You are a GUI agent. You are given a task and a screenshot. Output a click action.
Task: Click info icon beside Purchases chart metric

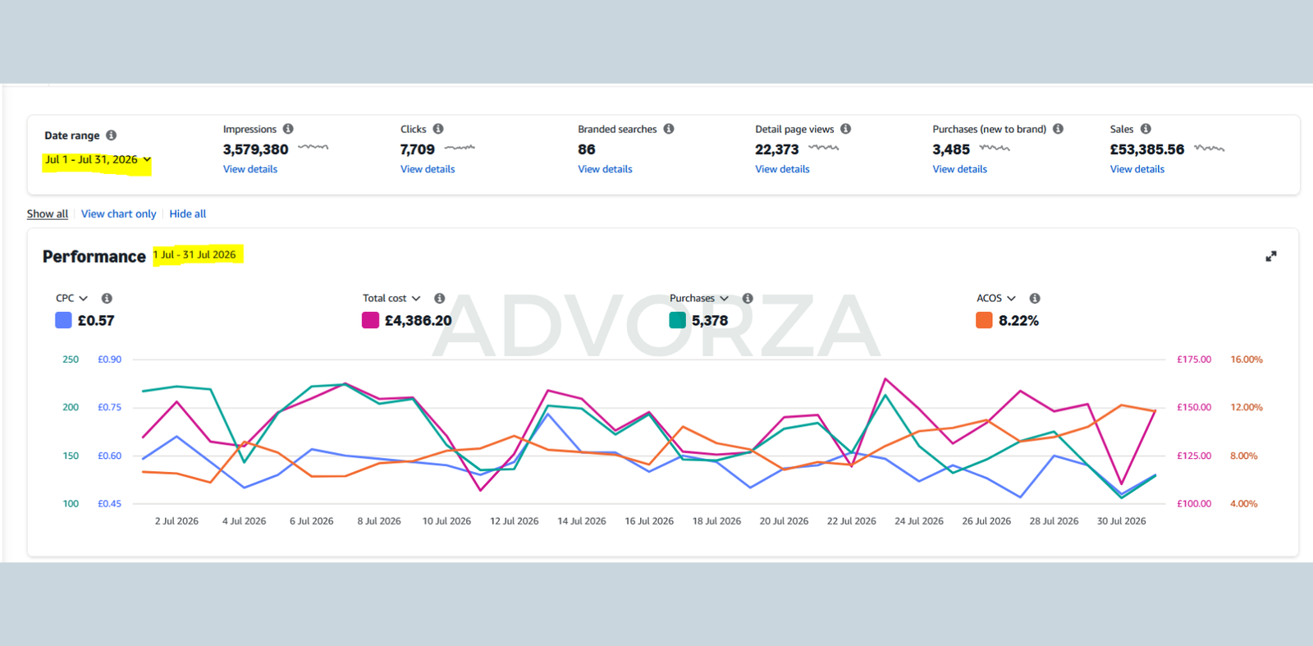(x=748, y=299)
